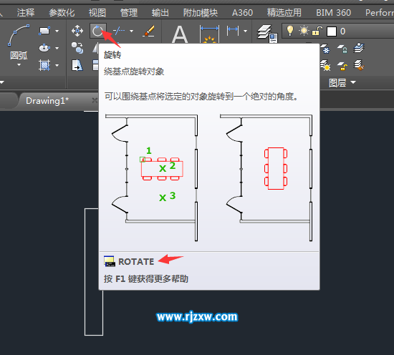394x355 pixels.
Task: Select the large Text (A) tool
Action: [x=180, y=34]
